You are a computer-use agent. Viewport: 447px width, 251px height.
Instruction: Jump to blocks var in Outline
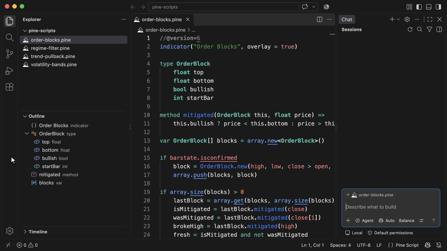click(73, 183)
